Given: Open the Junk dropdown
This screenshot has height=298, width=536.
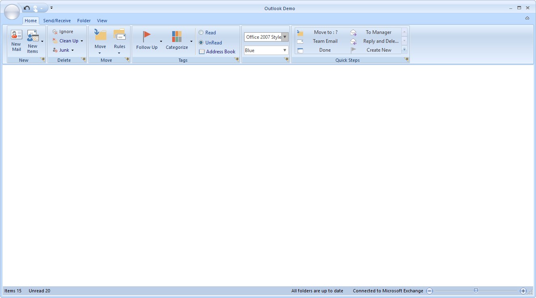Looking at the screenshot, I should 63,50.
